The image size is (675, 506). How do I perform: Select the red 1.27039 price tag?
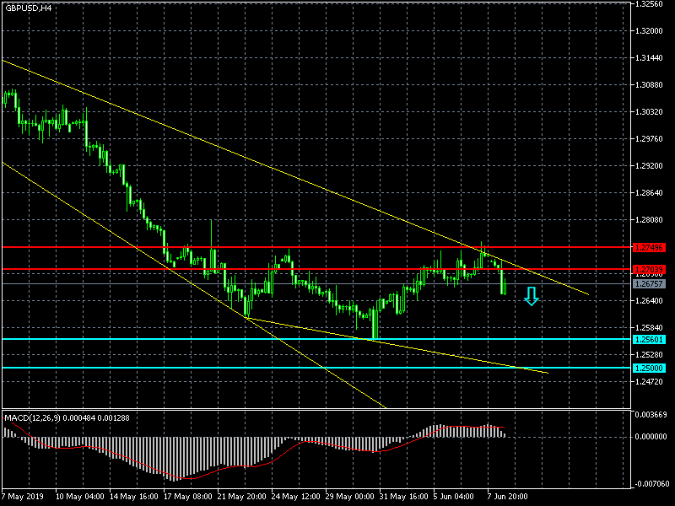point(649,270)
